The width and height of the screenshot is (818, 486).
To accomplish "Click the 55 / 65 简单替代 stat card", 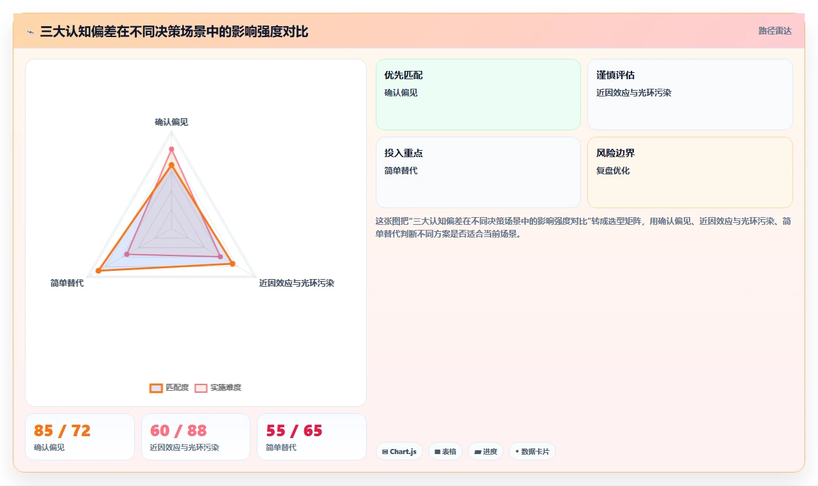I will 312,437.
